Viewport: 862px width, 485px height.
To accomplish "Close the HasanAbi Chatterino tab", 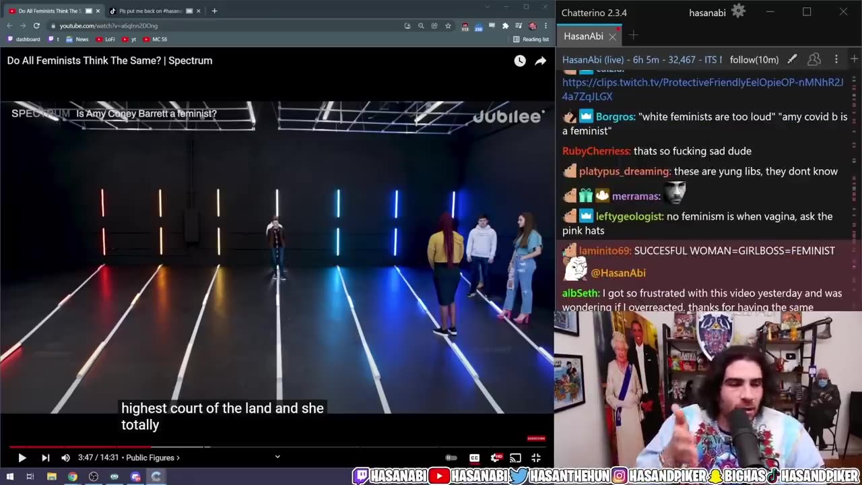I will pos(612,36).
